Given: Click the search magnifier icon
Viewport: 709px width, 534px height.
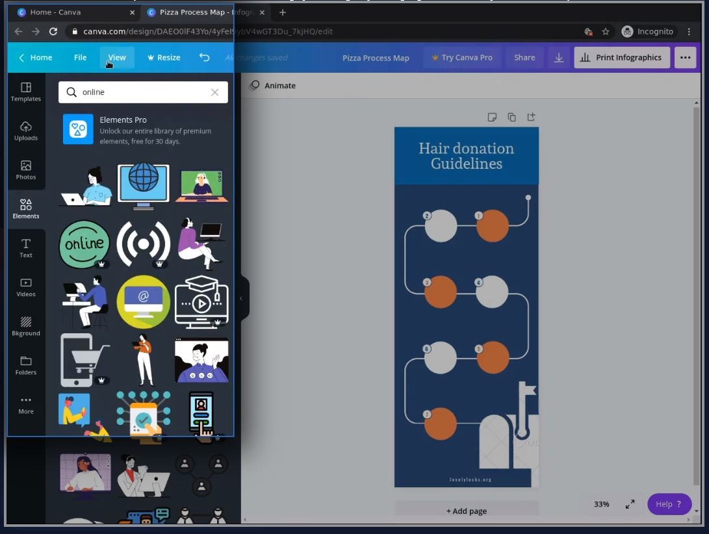Looking at the screenshot, I should click(x=71, y=92).
